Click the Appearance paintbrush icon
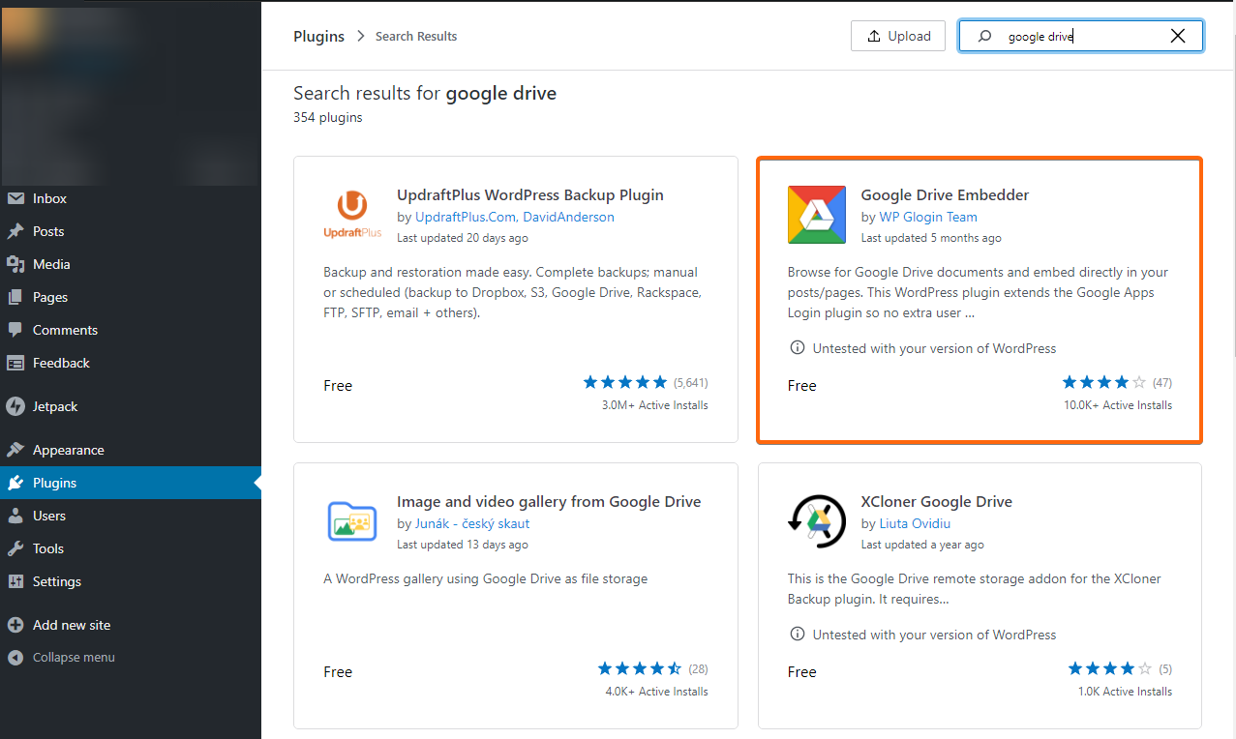Viewport: 1236px width, 739px height. coord(15,450)
